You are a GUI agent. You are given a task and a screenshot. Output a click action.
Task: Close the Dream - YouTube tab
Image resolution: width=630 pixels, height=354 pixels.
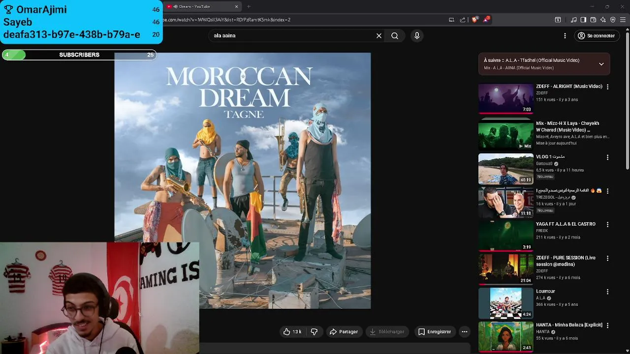(x=236, y=6)
